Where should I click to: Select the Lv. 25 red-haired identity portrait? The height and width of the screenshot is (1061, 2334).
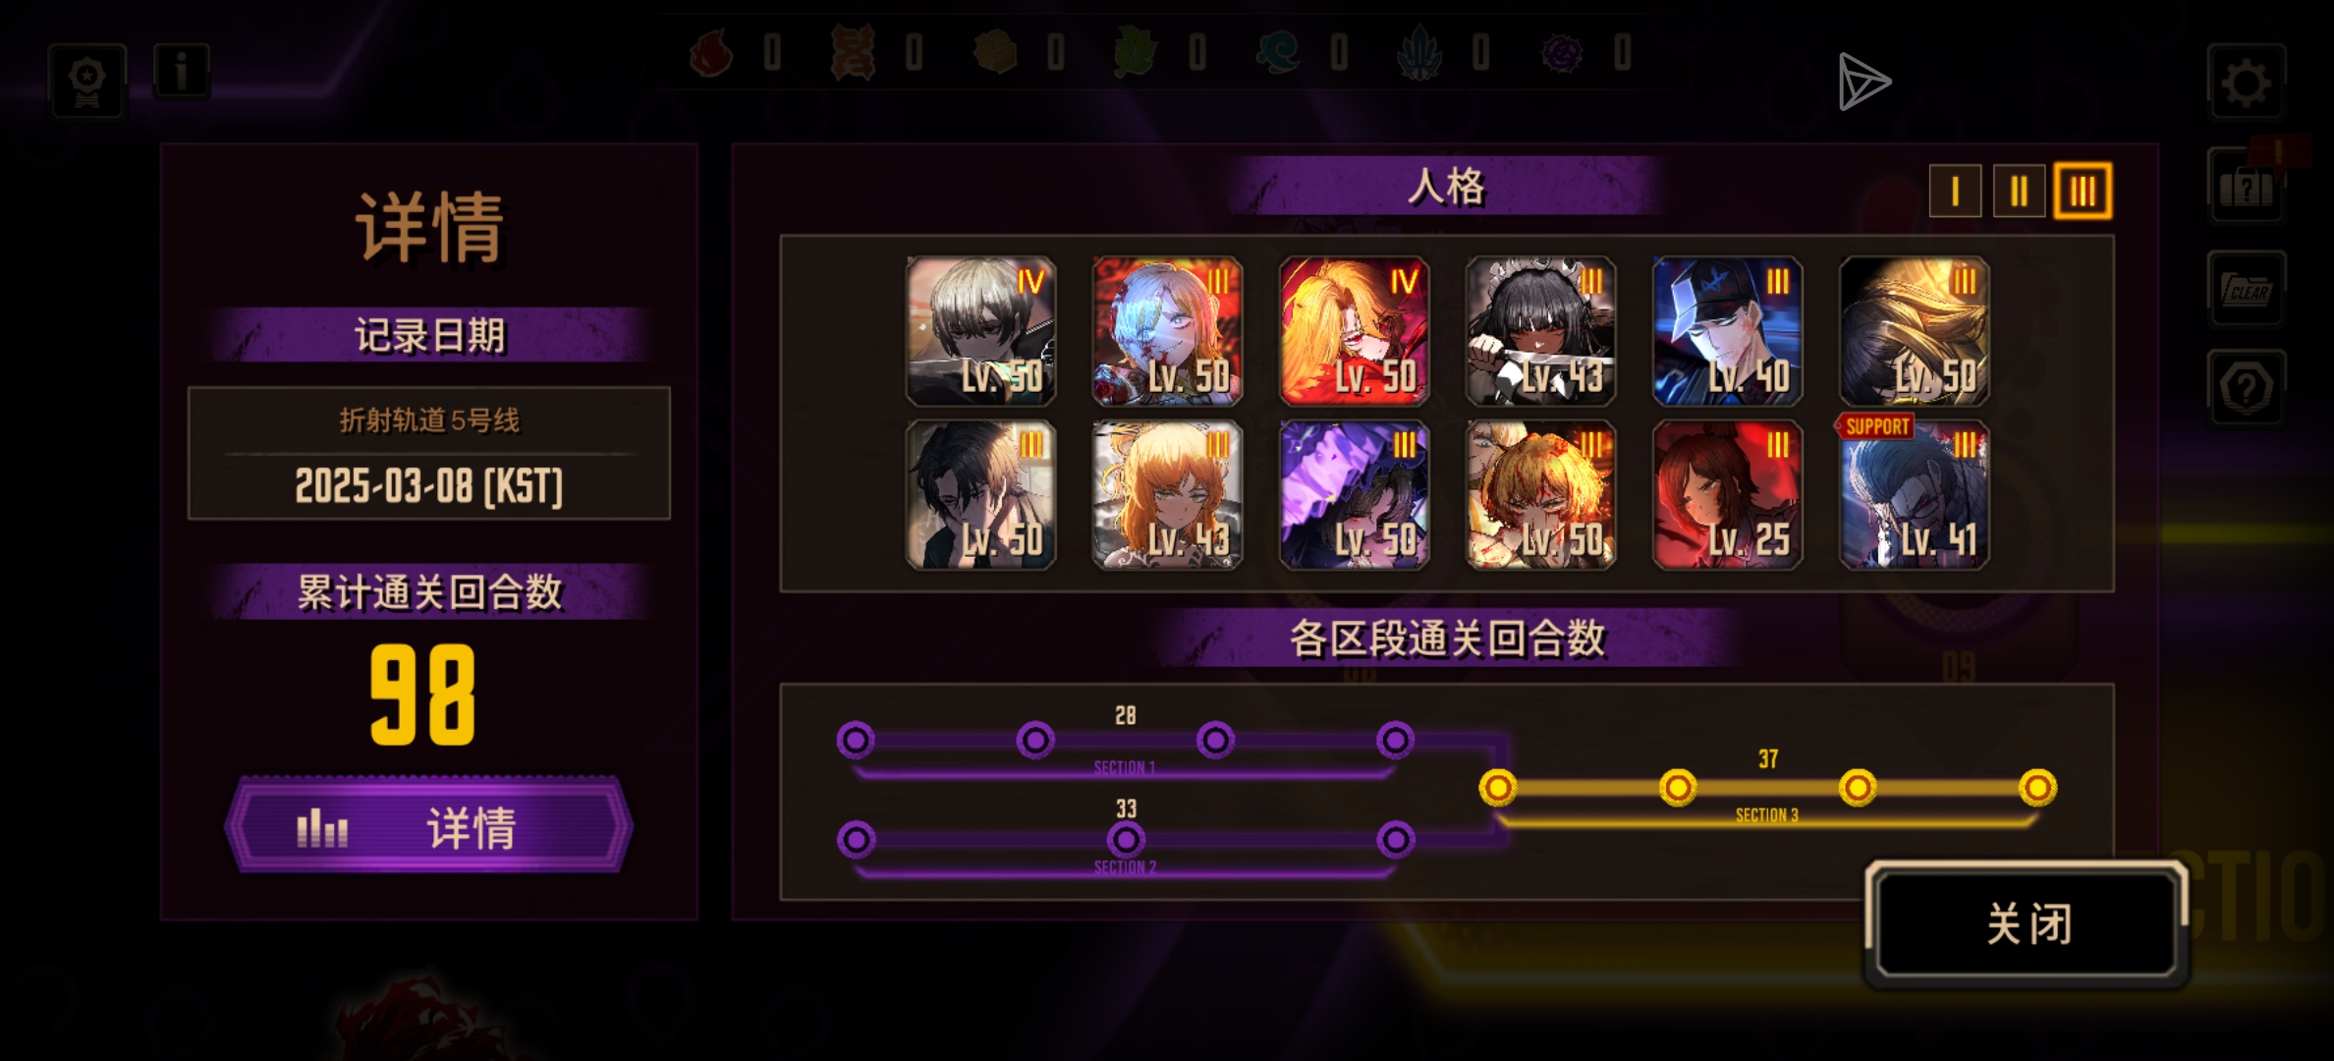(x=1728, y=495)
